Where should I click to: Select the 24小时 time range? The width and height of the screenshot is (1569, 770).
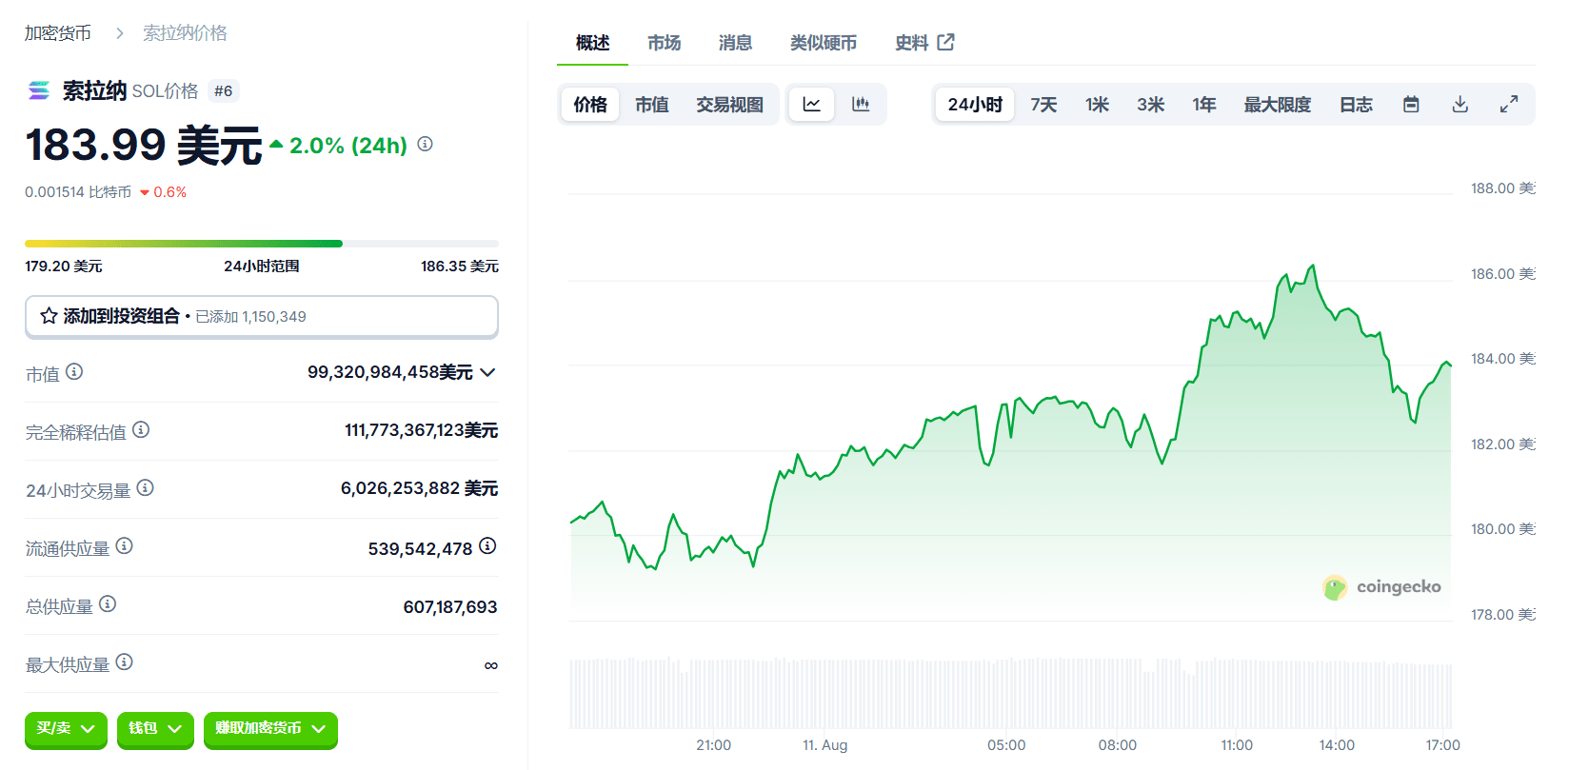pos(975,105)
